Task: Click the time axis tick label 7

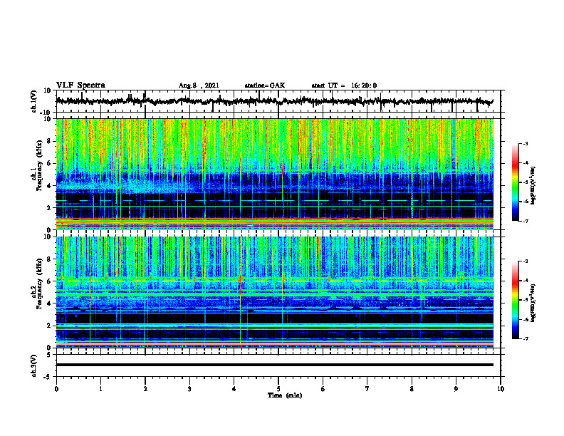Action: (x=367, y=389)
